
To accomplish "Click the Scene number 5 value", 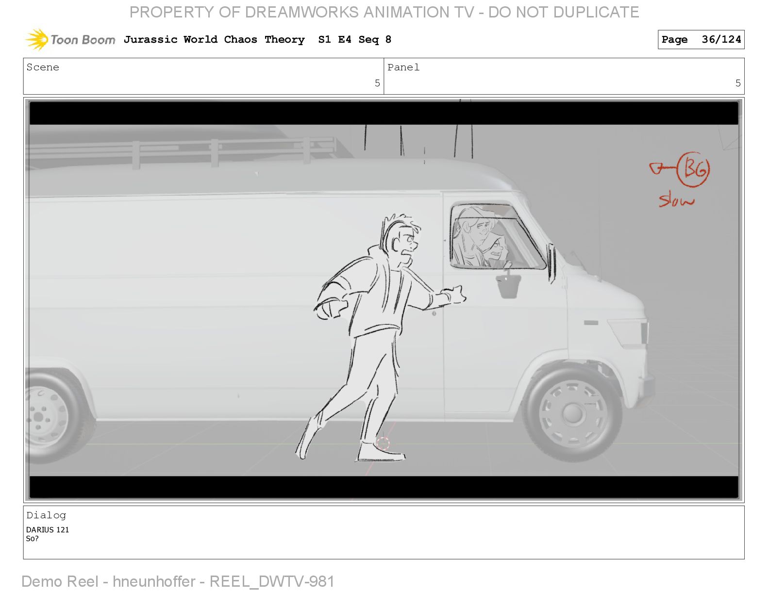I will pos(377,83).
